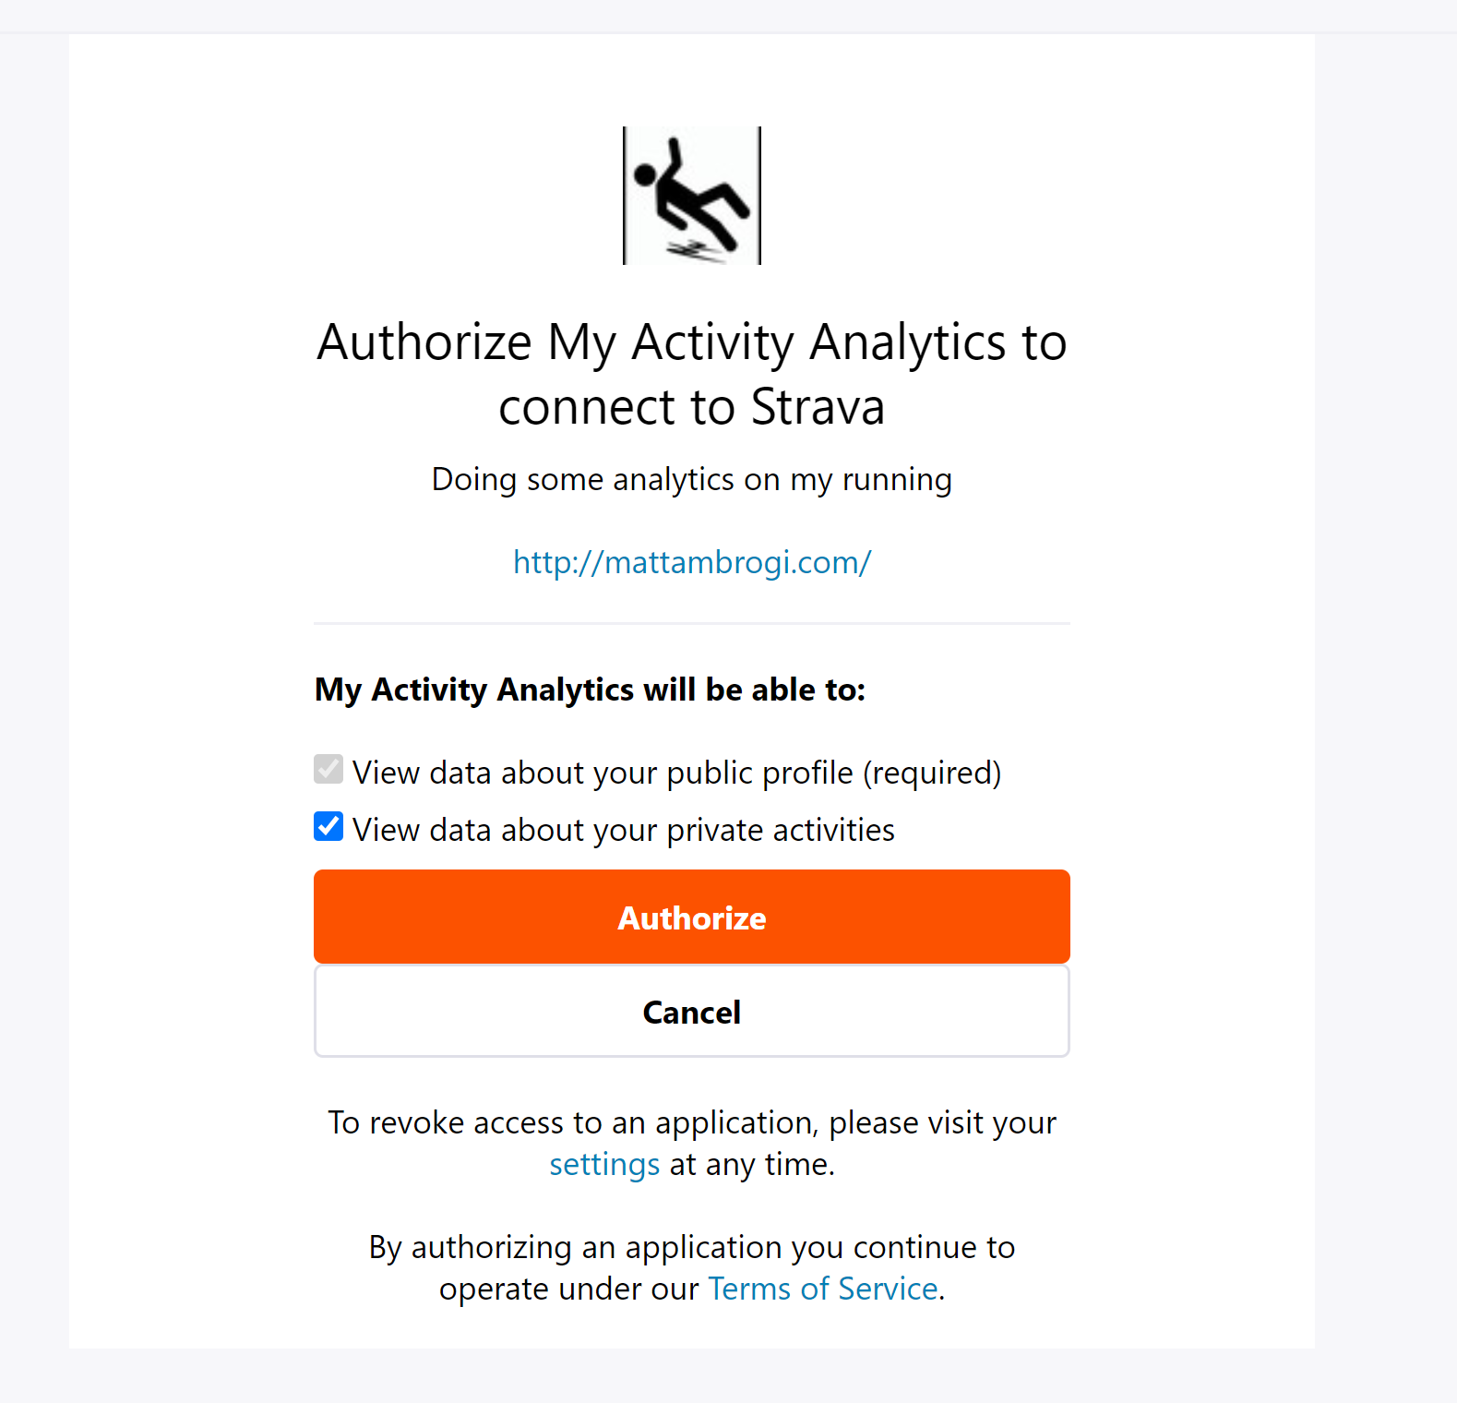Click the gray page background outside the card
Image resolution: width=1457 pixels, height=1403 pixels.
[1384, 646]
